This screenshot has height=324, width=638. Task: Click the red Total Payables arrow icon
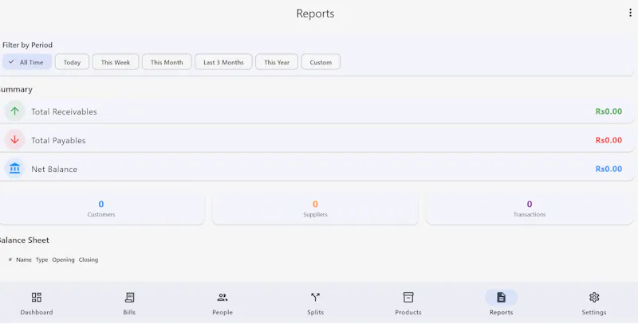tap(14, 139)
